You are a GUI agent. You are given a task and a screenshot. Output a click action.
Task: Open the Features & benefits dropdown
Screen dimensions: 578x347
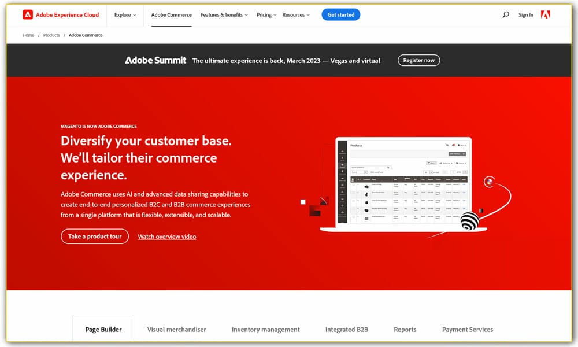pos(224,15)
